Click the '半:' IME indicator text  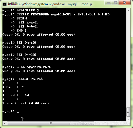click(24, 119)
